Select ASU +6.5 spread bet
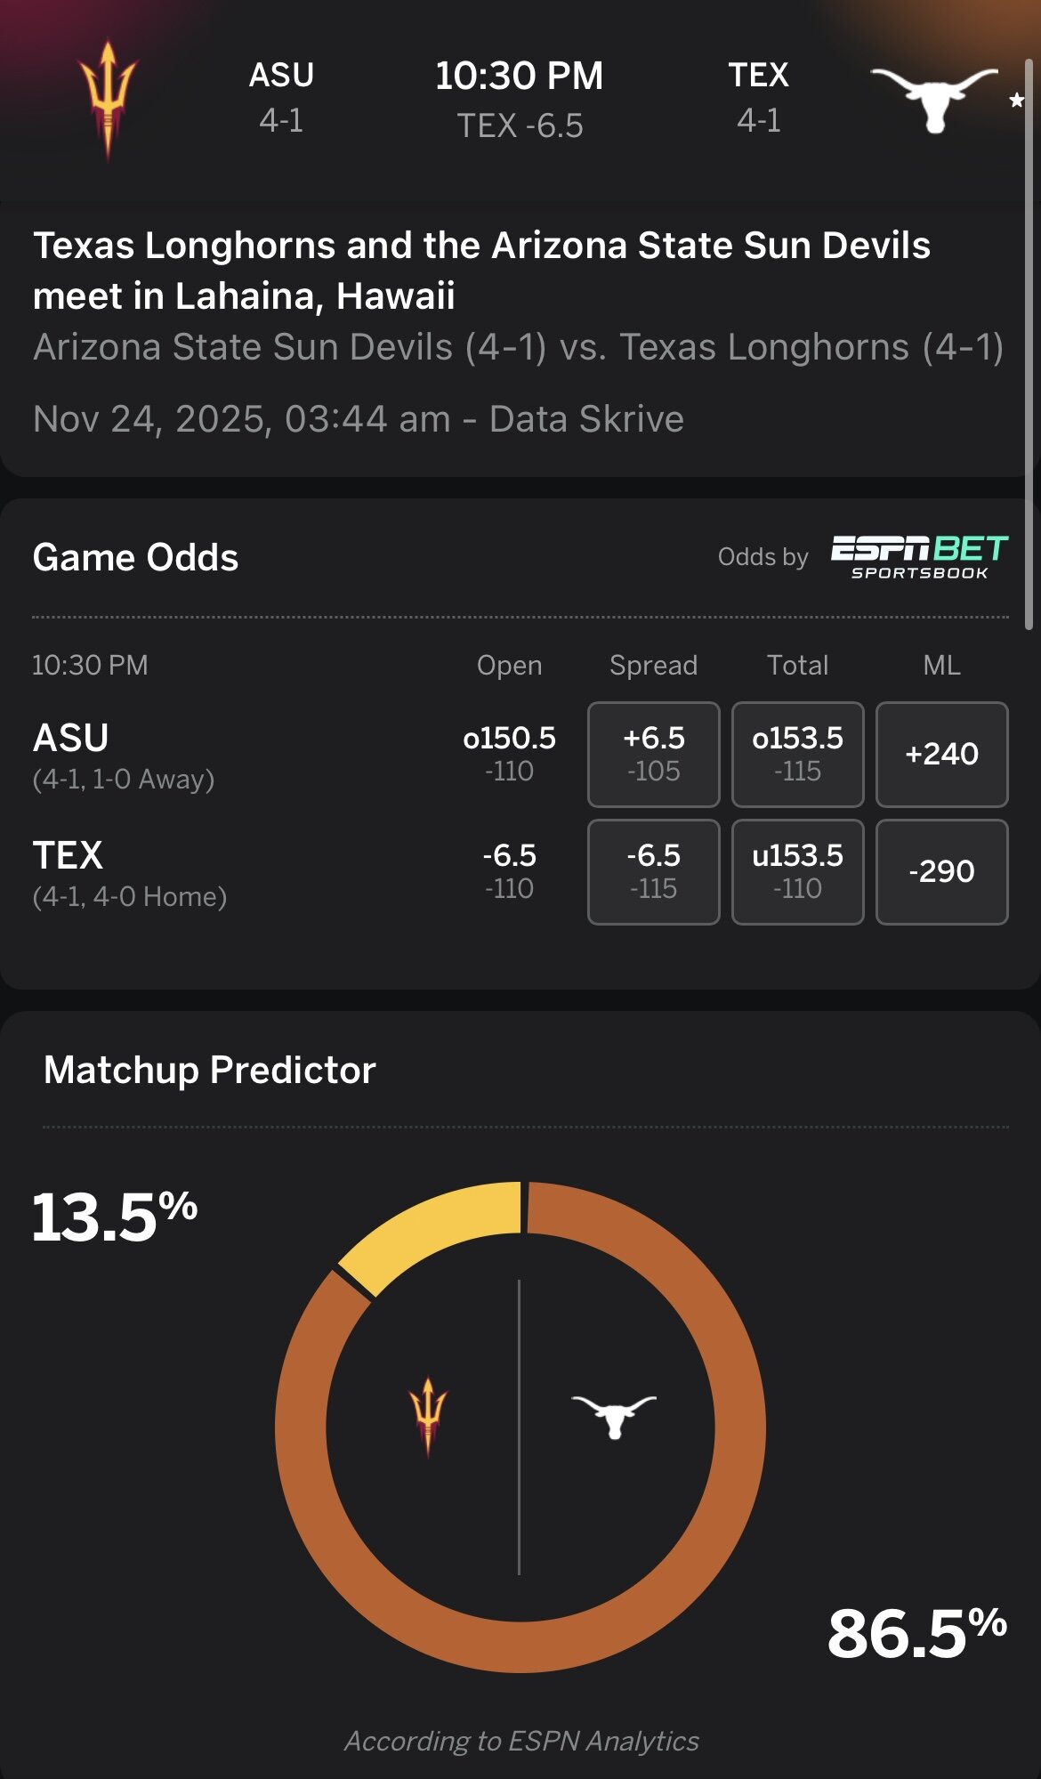Viewport: 1041px width, 1779px height. click(x=653, y=754)
